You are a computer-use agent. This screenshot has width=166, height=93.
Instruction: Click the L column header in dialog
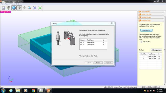(103, 40)
